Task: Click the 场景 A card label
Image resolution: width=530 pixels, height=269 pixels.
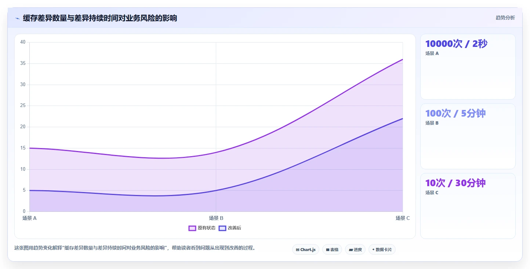Action: pyautogui.click(x=432, y=54)
